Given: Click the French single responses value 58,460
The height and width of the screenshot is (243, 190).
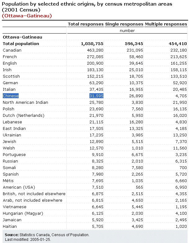Looking at the screenshot, I should click(x=136, y=57).
